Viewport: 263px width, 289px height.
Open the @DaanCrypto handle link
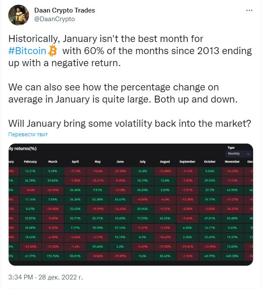[55, 19]
